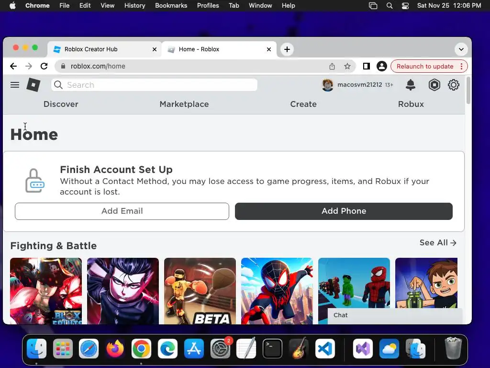Open the boxing BETA game thumbnail

point(200,291)
